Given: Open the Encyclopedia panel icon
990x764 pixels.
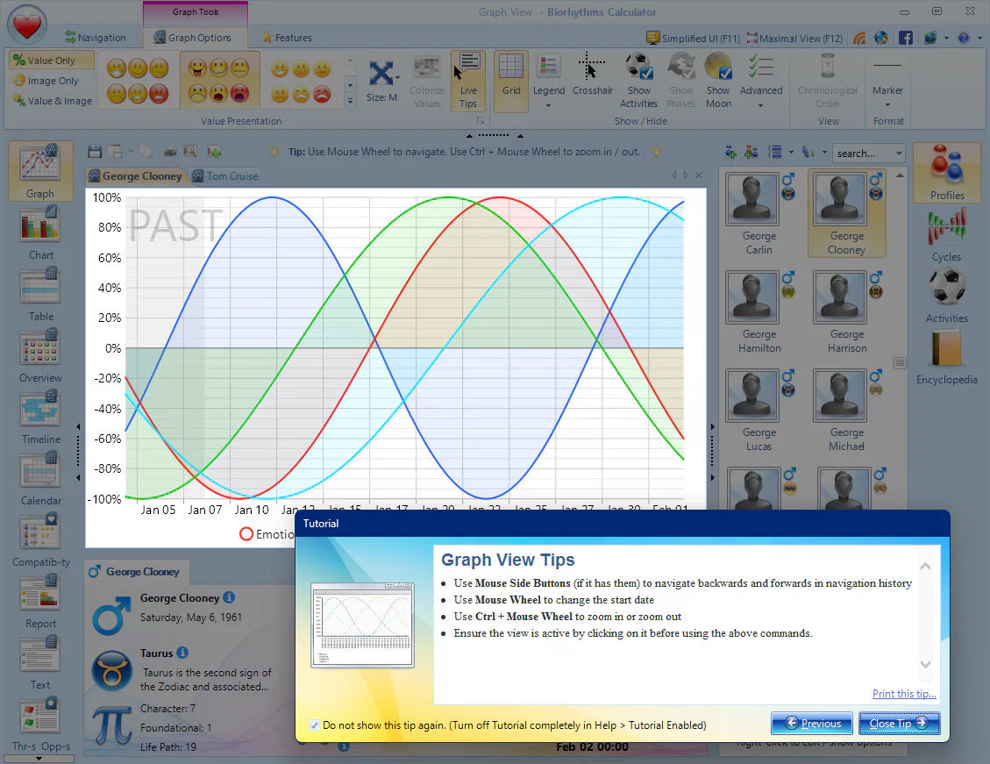Looking at the screenshot, I should coord(946,351).
